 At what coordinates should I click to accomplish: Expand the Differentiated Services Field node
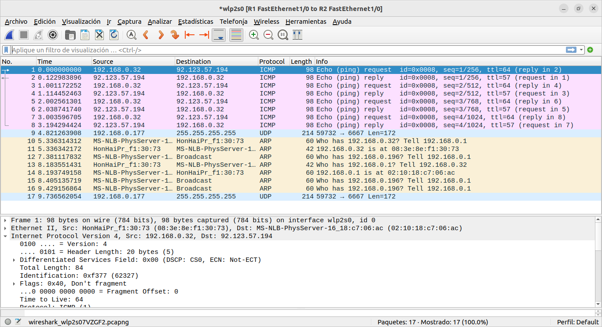[x=15, y=260]
